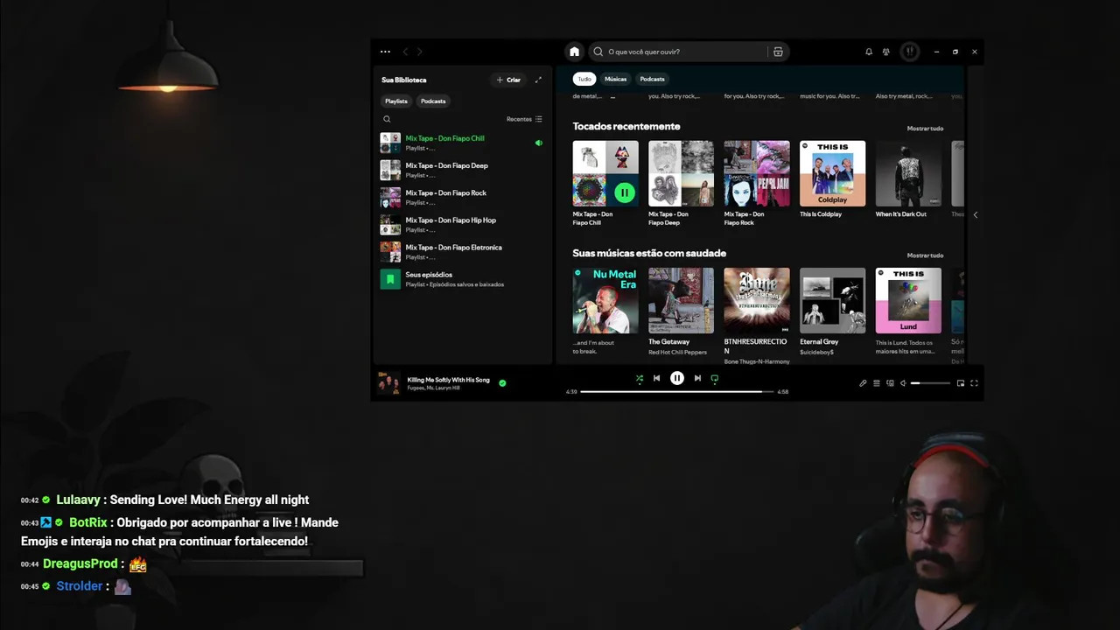The height and width of the screenshot is (630, 1120).
Task: Open the mini player icon
Action: click(961, 382)
